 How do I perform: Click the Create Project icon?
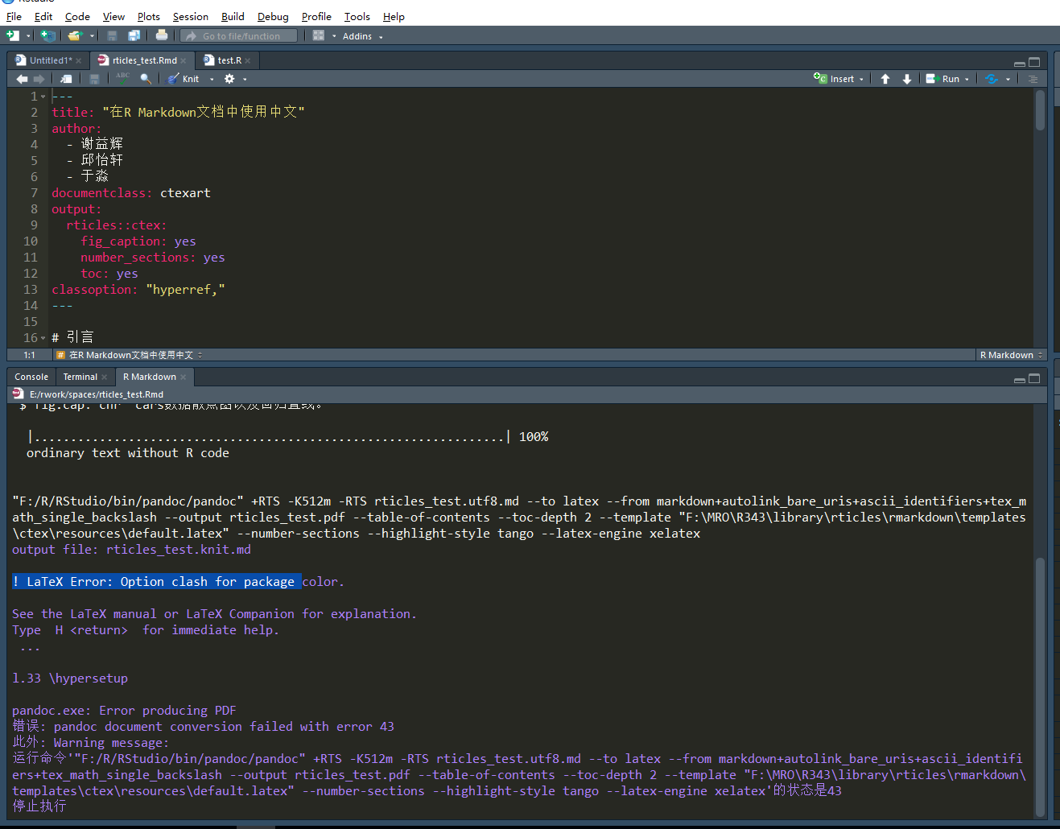[x=47, y=35]
